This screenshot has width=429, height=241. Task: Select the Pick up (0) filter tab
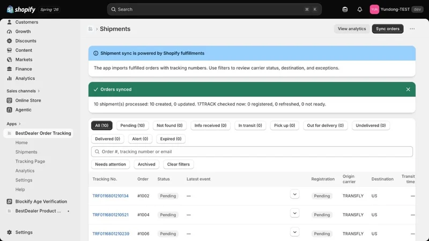[x=285, y=125]
